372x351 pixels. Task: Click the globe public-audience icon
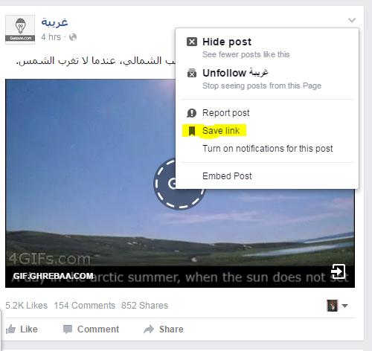tap(73, 37)
